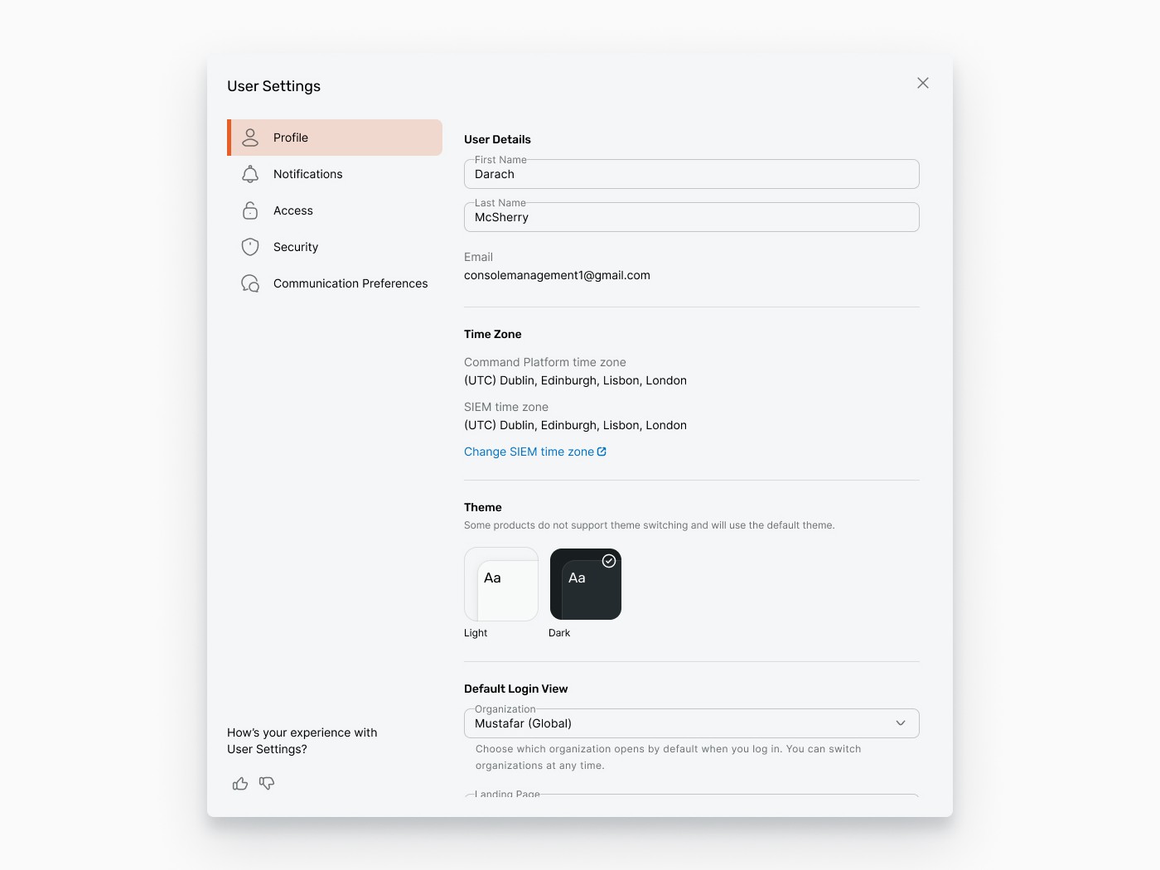Click the Organization dropdown chevron arrow
The width and height of the screenshot is (1160, 870).
[901, 723]
